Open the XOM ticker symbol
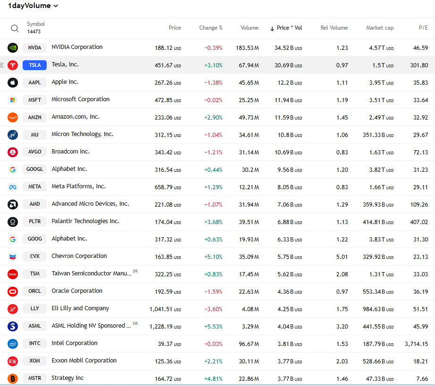 coord(35,361)
